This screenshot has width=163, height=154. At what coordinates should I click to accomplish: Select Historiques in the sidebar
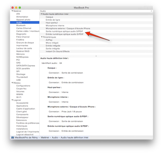pos(22,126)
